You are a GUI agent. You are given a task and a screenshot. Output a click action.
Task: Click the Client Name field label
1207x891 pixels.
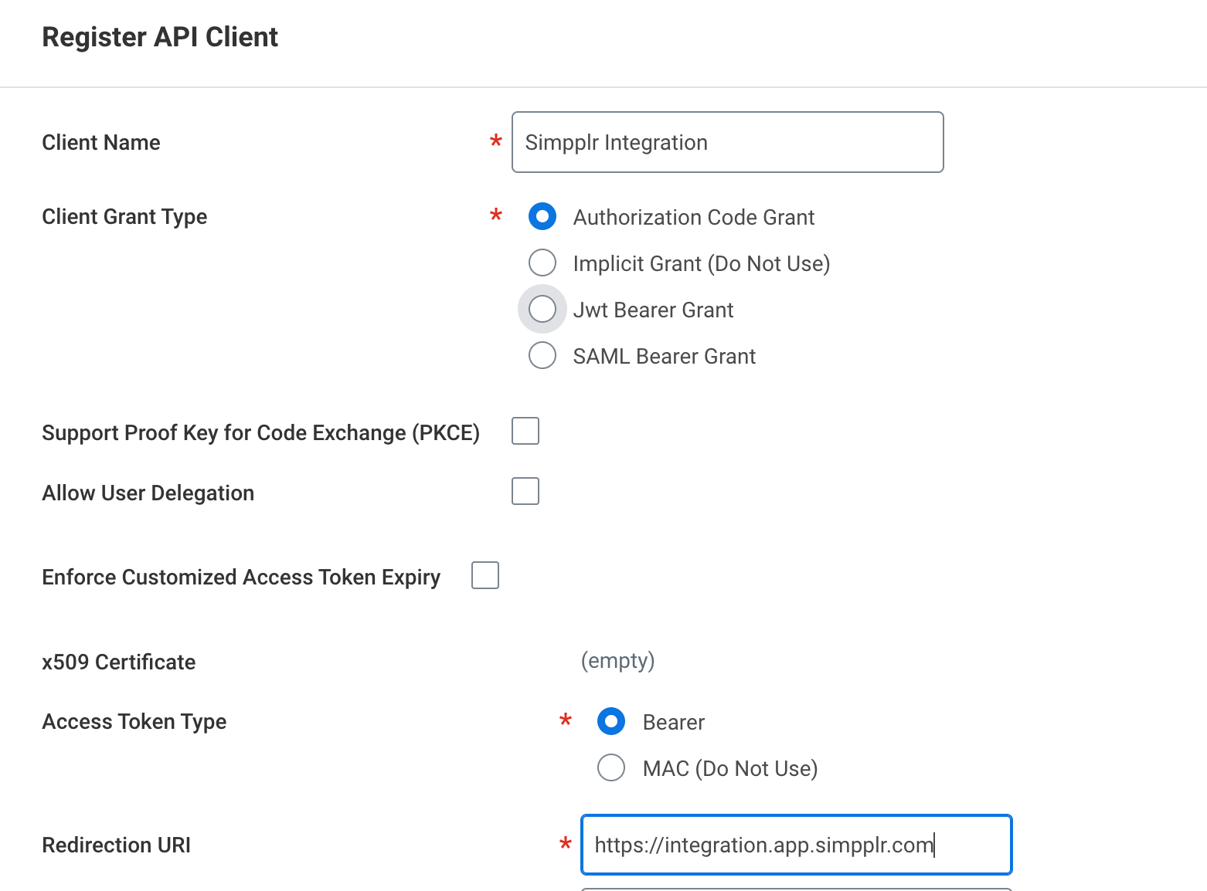[101, 143]
